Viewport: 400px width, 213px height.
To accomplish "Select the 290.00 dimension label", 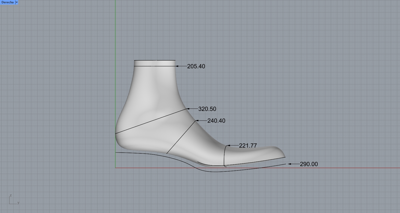I will coord(309,164).
